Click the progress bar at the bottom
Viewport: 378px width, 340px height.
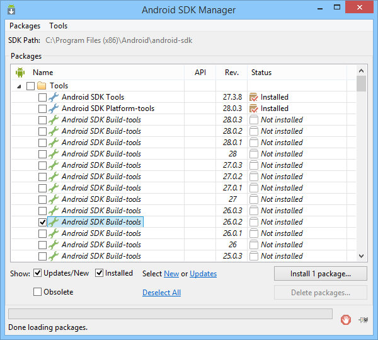pyautogui.click(x=170, y=314)
